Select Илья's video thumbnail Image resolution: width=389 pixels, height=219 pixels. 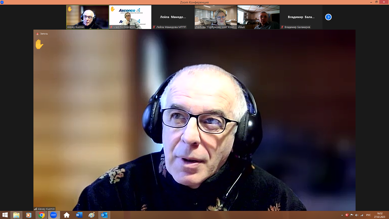pos(259,17)
